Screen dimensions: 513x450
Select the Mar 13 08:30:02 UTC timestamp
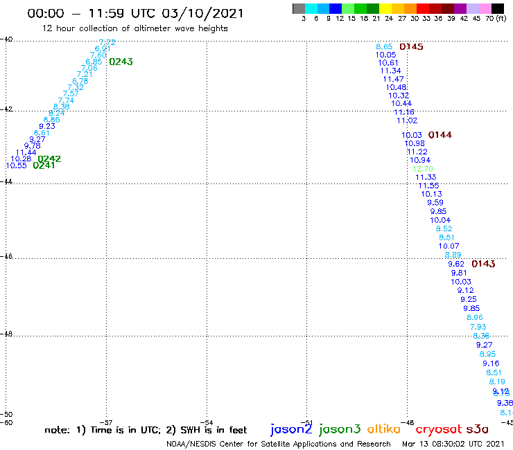[453, 444]
